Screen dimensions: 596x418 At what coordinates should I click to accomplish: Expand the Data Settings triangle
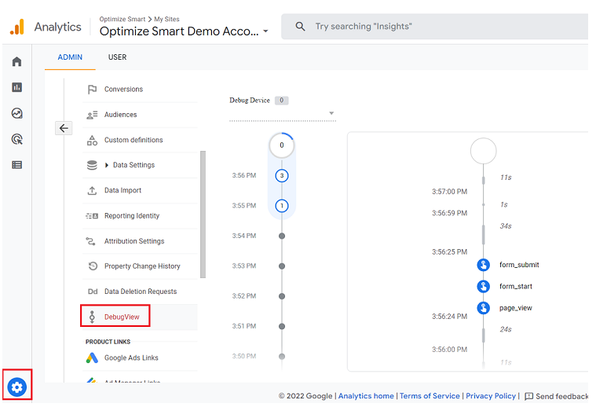tap(107, 165)
